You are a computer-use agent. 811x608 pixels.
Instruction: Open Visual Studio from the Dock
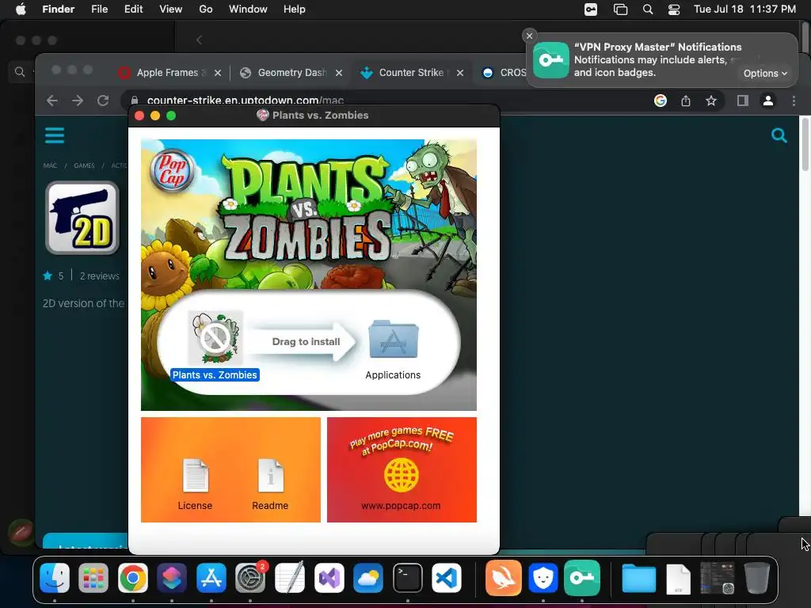pos(329,578)
